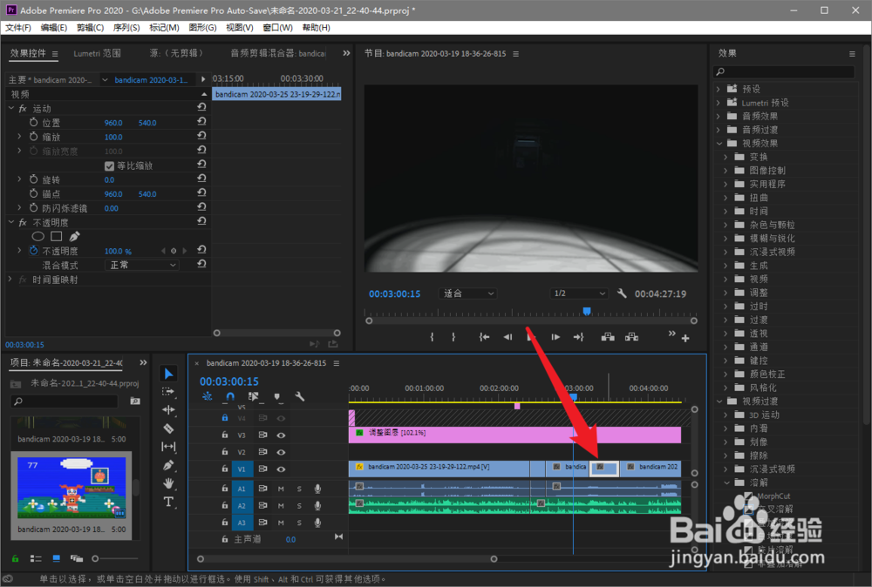Switch project panel to icon view
The image size is (872, 587).
tap(56, 558)
